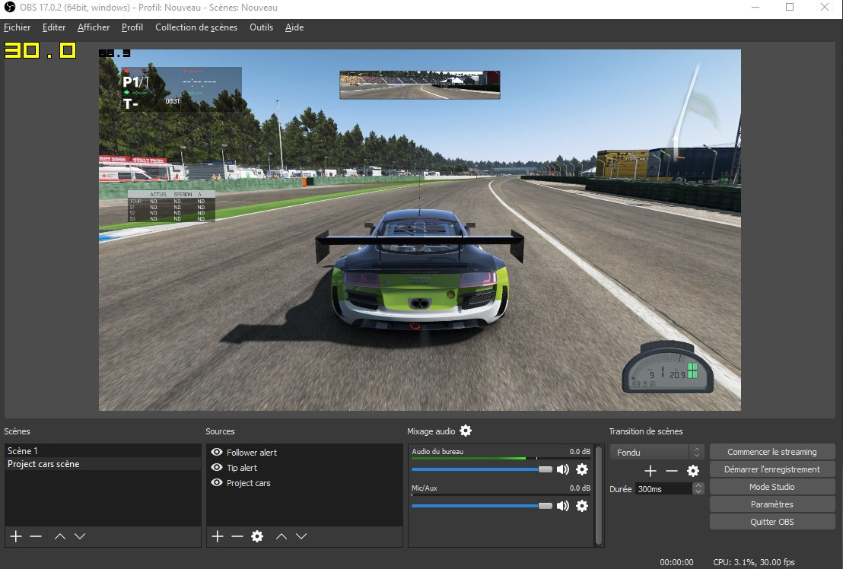Screen dimensions: 843x569
Task: Click CPU: 3.1%, 30.00 fps status text
Action: click(754, 562)
